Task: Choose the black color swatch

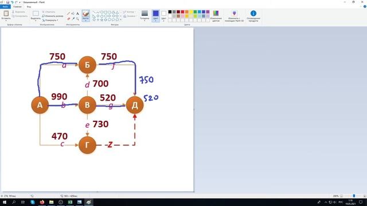Action: pyautogui.click(x=170, y=12)
